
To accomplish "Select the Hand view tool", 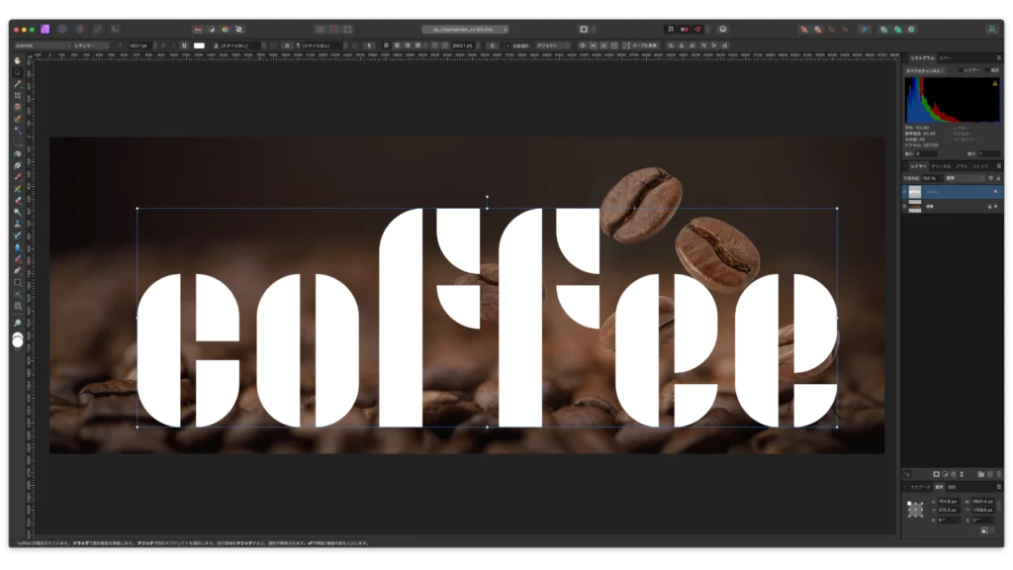I will pyautogui.click(x=18, y=60).
